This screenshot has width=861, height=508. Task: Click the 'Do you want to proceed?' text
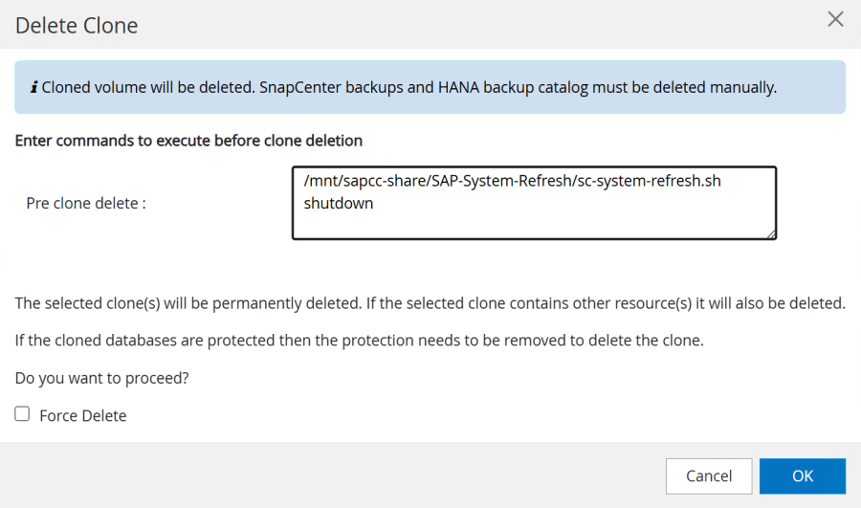(x=102, y=378)
